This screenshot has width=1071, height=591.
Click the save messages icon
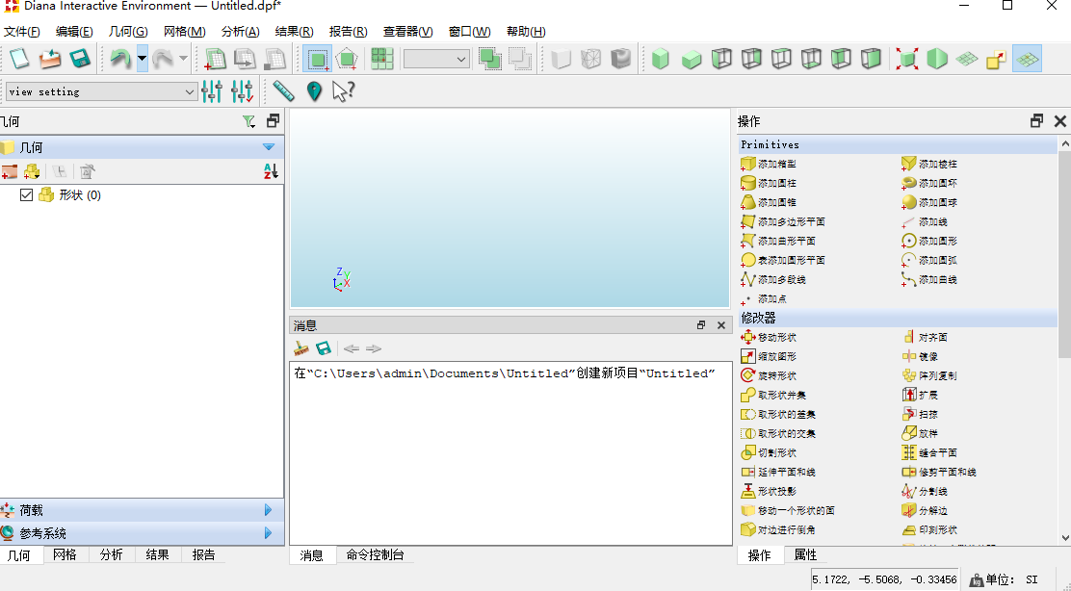pos(324,348)
